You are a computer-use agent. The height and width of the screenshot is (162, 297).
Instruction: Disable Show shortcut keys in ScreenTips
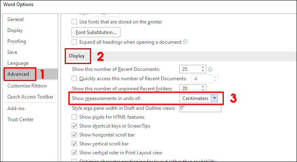[x=74, y=126]
